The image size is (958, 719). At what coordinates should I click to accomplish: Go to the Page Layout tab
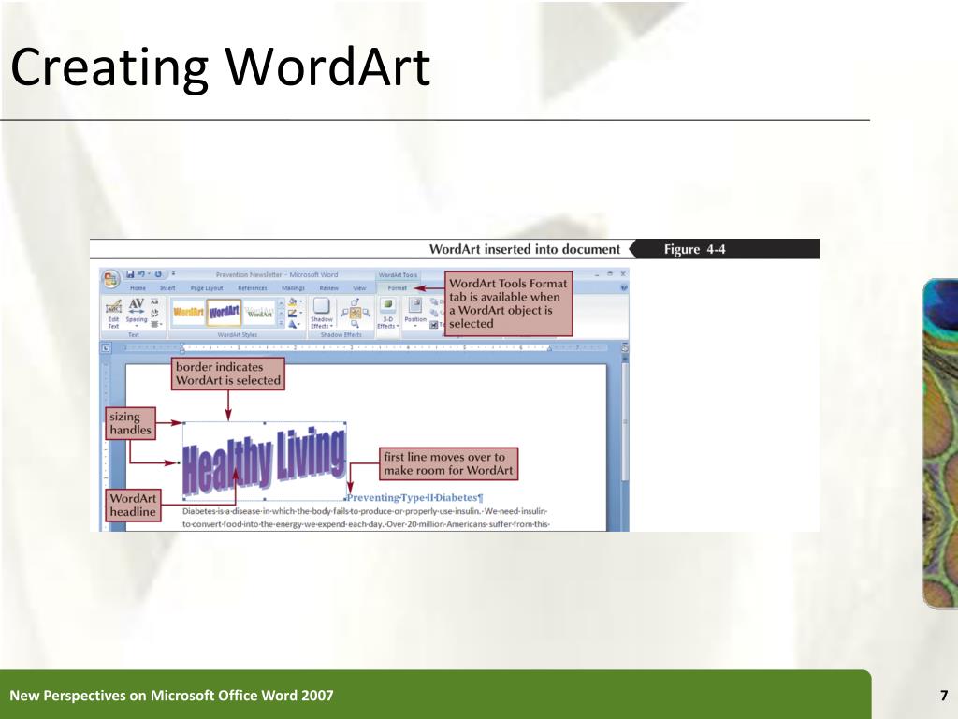coord(207,288)
